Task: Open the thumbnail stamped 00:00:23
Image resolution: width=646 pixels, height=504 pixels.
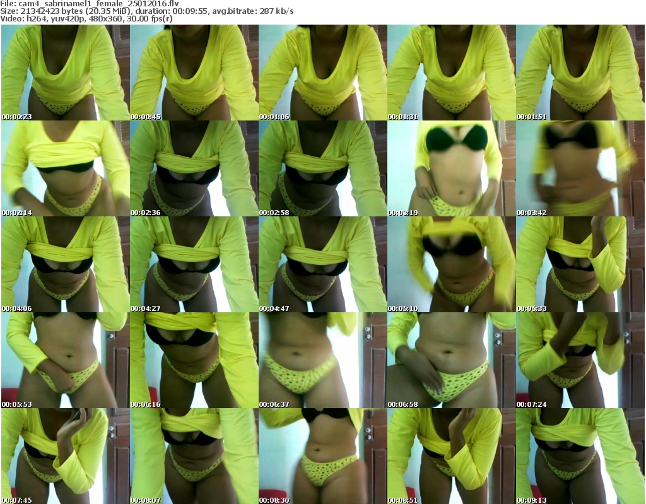Action: (66, 73)
